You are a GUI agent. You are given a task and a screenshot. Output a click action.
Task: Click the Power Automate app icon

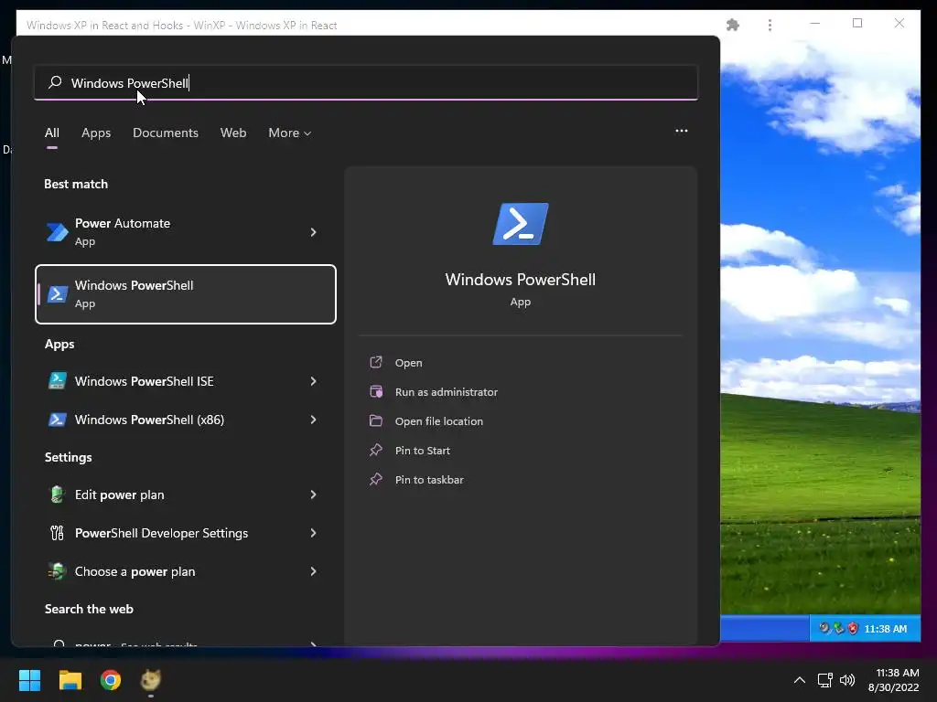pyautogui.click(x=58, y=232)
